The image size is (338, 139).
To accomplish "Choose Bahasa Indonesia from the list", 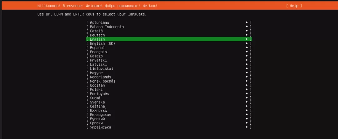I will pyautogui.click(x=169, y=27).
